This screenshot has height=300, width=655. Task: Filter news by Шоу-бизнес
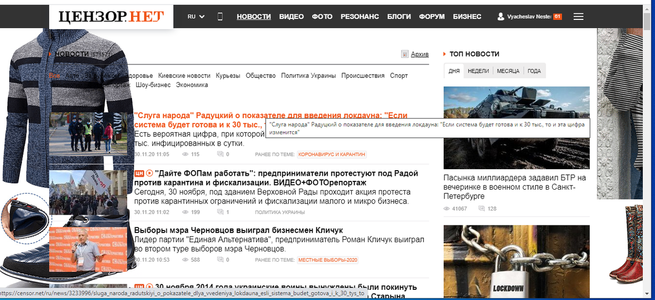click(153, 85)
